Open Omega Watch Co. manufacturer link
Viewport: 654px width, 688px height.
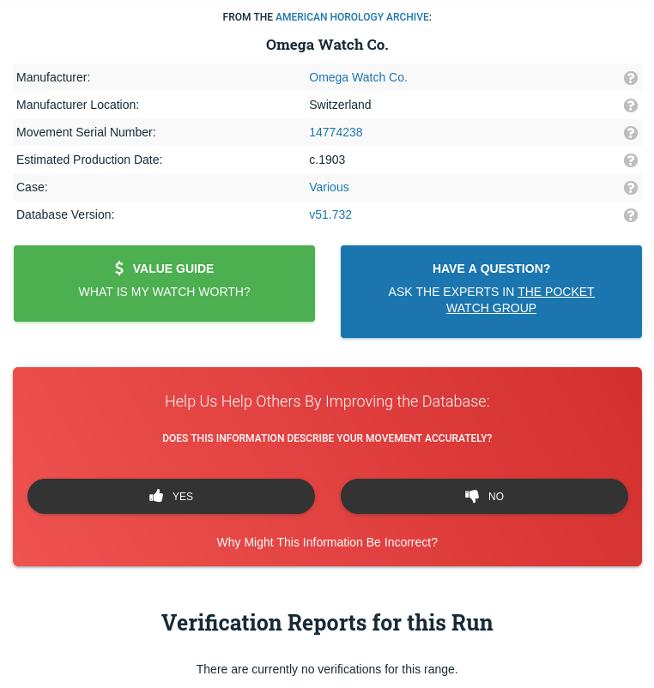pos(358,77)
